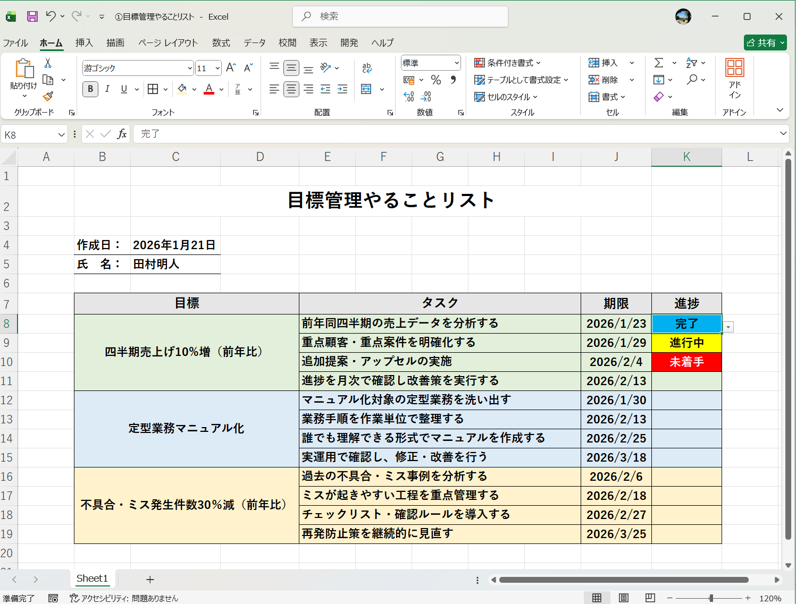Open the font size dropdown
Image resolution: width=796 pixels, height=604 pixels.
coord(216,68)
